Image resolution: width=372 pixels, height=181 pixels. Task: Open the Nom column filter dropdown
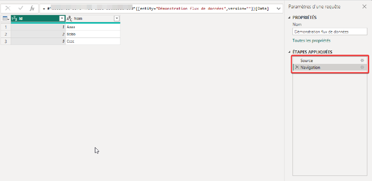coord(117,19)
